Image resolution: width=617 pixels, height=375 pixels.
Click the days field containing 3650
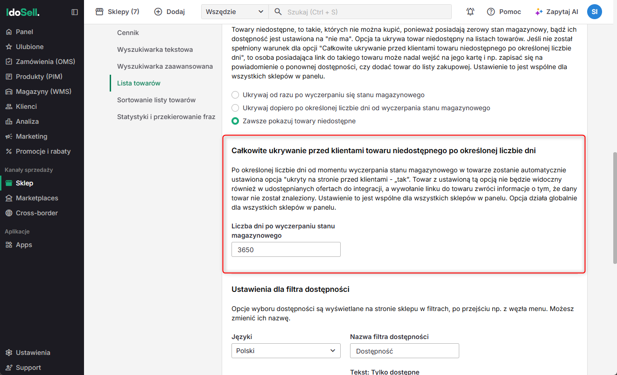click(x=286, y=249)
